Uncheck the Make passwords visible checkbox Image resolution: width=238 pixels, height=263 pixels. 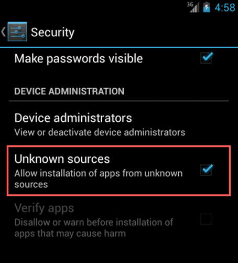[x=207, y=58]
